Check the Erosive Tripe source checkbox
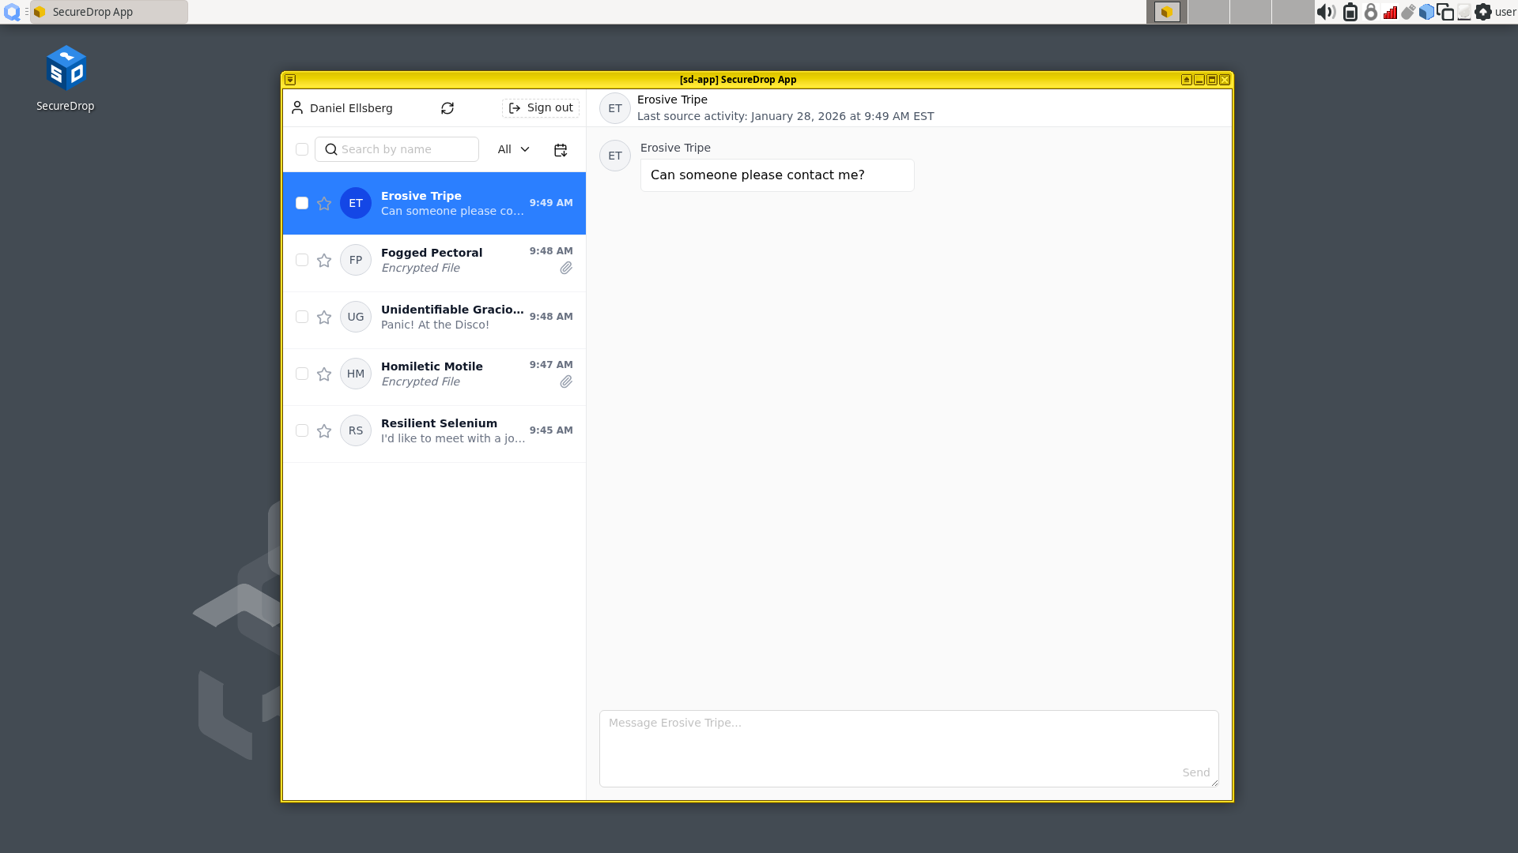This screenshot has height=853, width=1518. tap(302, 204)
